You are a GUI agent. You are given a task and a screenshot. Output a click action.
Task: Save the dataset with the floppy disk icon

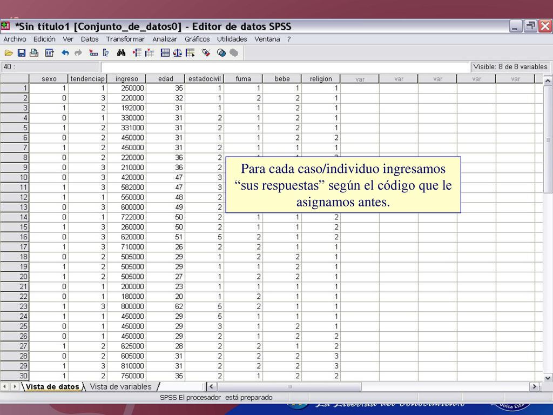pos(22,53)
